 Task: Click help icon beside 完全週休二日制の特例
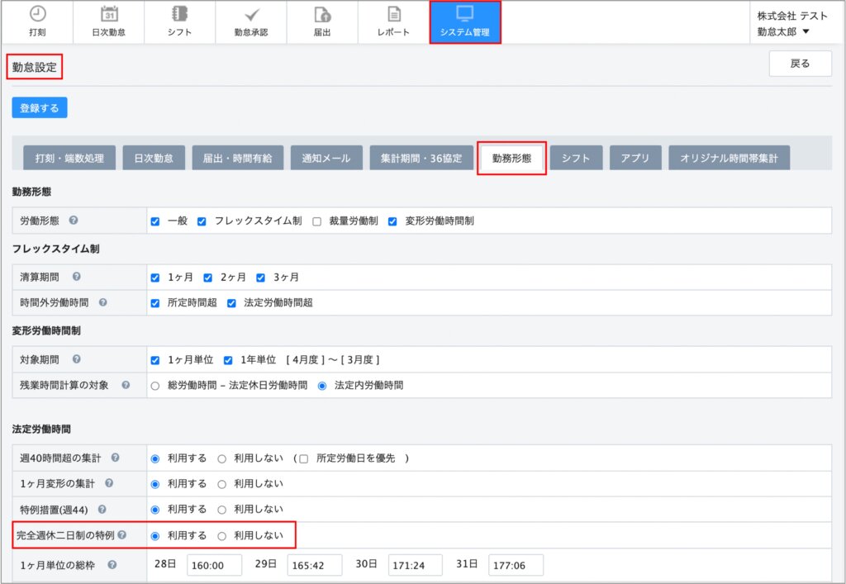coord(122,535)
